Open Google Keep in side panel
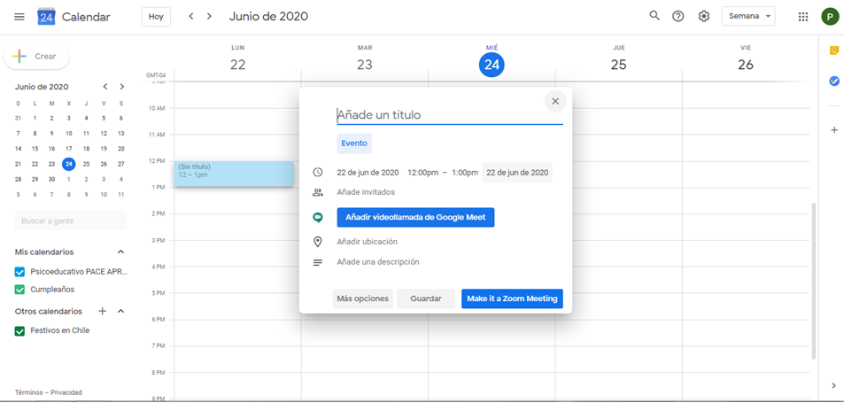Screen dimensions: 844x403 834,50
